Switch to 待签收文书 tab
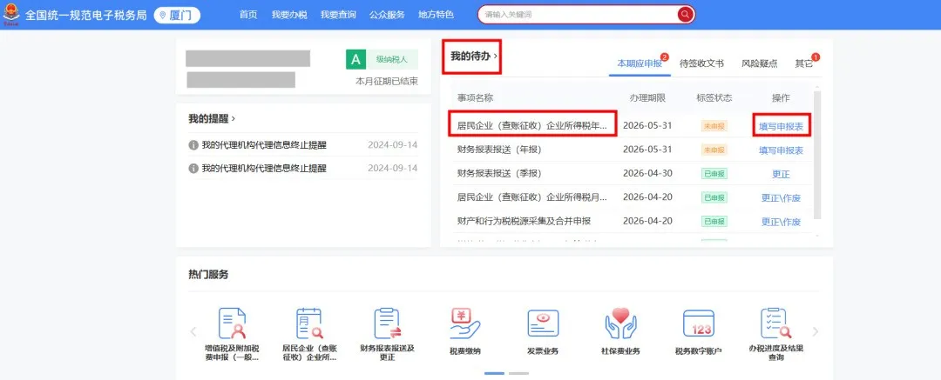This screenshot has height=380, width=941. click(701, 63)
